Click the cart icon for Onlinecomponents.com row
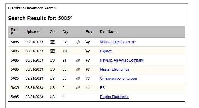The height and width of the screenshot is (108, 199). coord(88,78)
